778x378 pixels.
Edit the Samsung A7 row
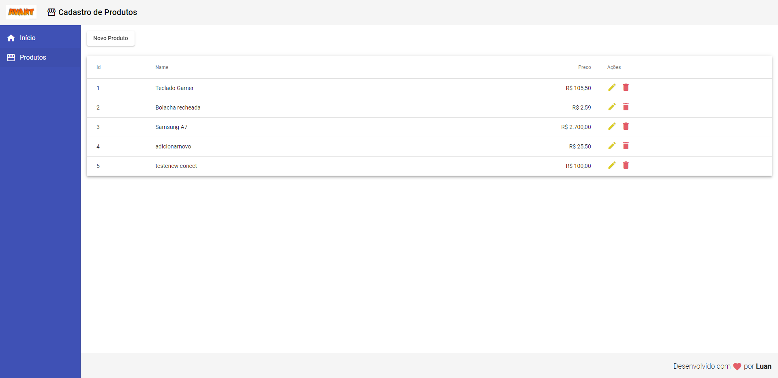pos(612,127)
